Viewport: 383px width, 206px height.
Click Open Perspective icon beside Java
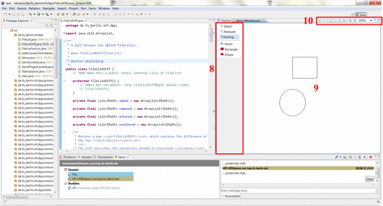click(352, 15)
